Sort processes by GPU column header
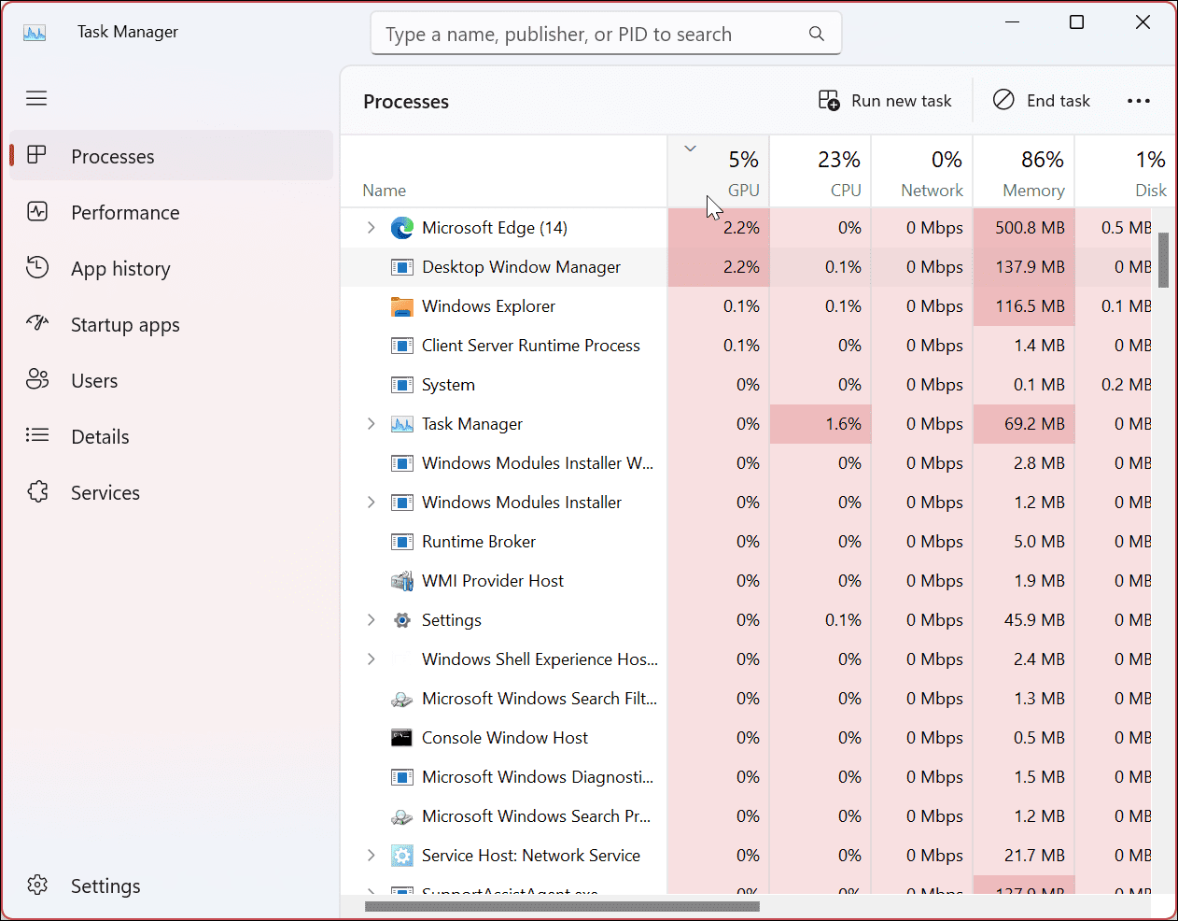The width and height of the screenshot is (1178, 921). tap(719, 172)
